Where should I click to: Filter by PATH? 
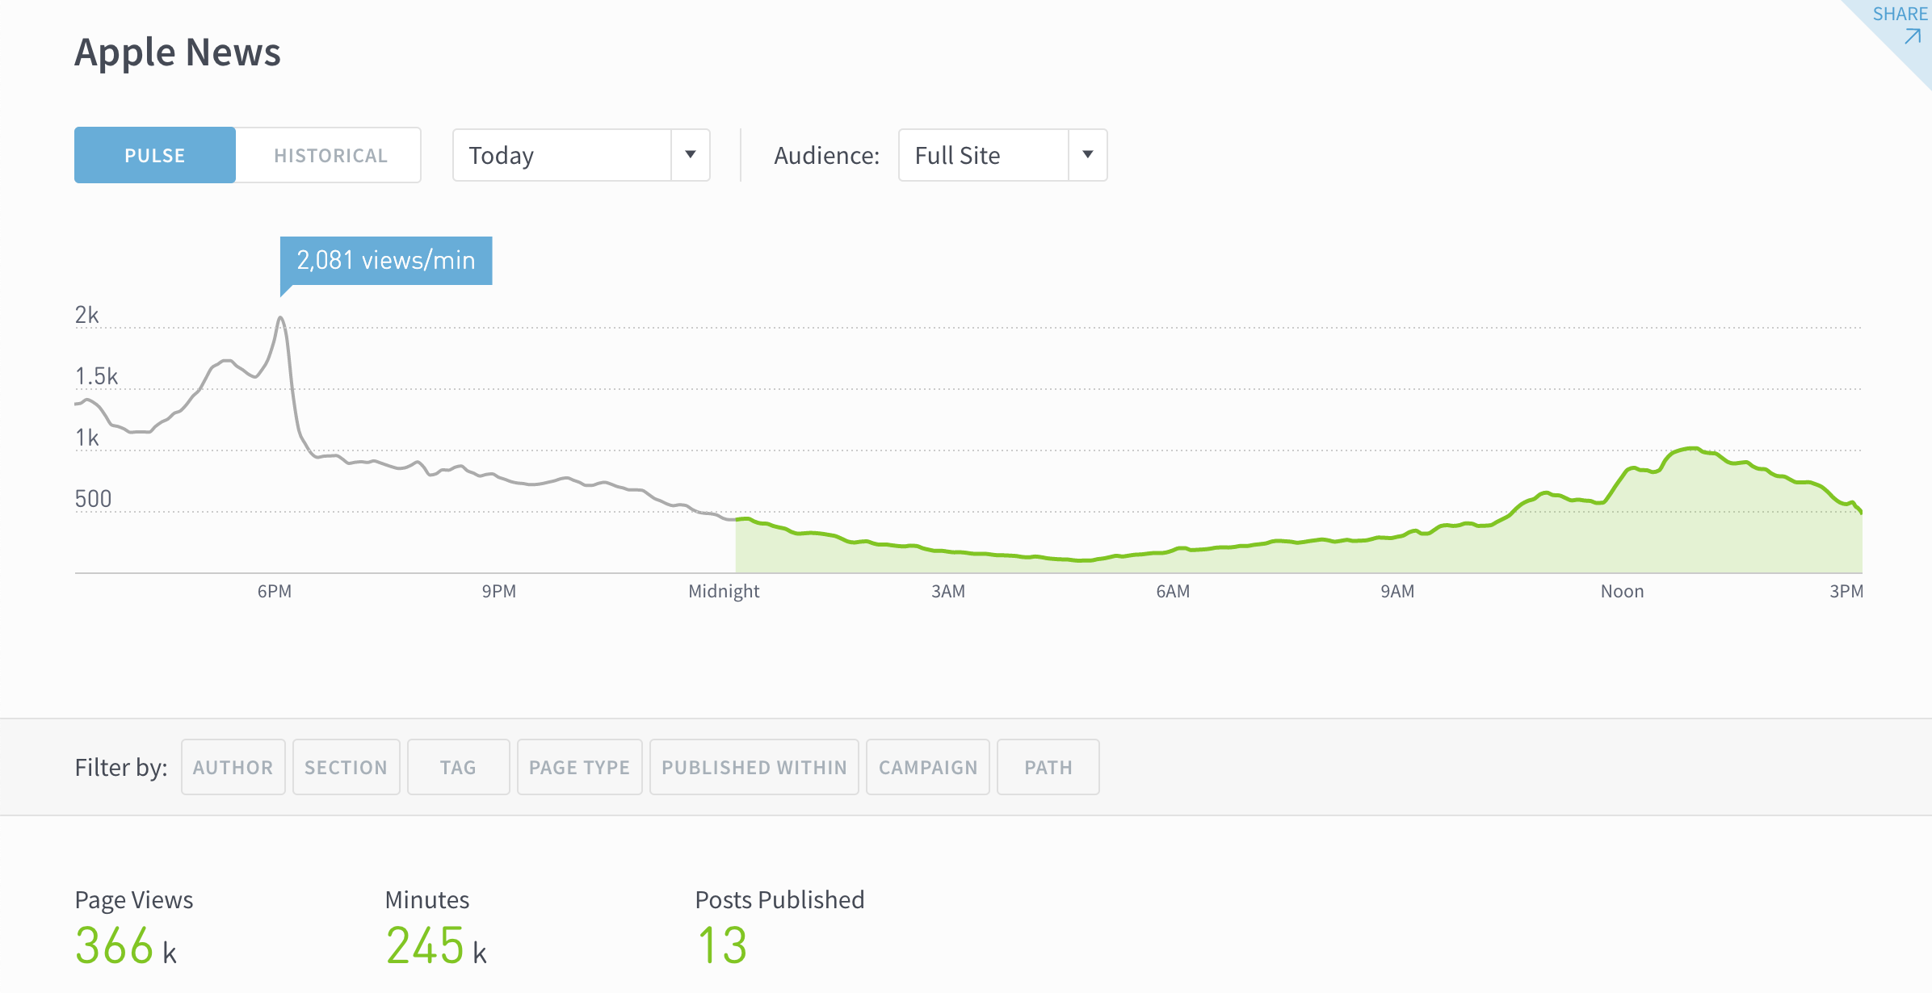coord(1048,767)
